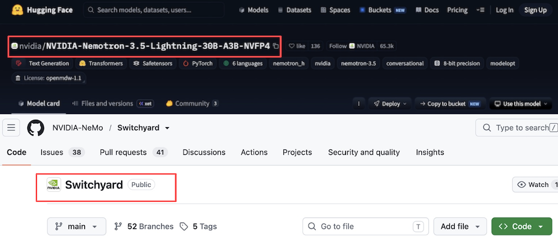Select the 6 languages tag
The width and height of the screenshot is (558, 238).
[243, 64]
